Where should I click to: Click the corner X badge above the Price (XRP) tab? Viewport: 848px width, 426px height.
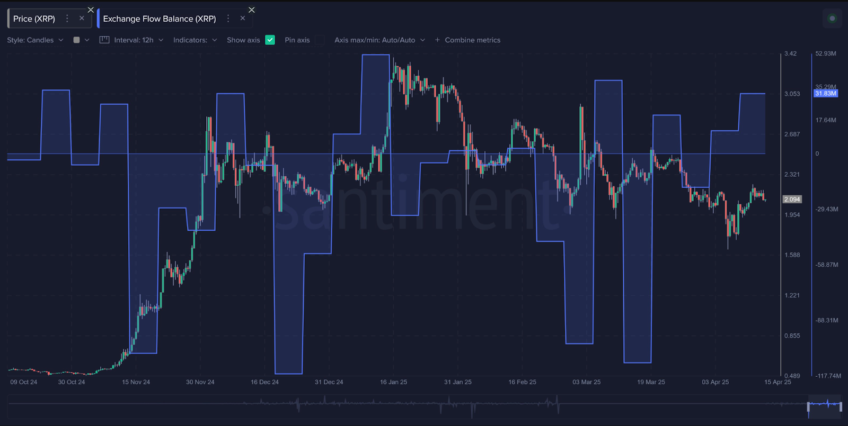tap(91, 10)
